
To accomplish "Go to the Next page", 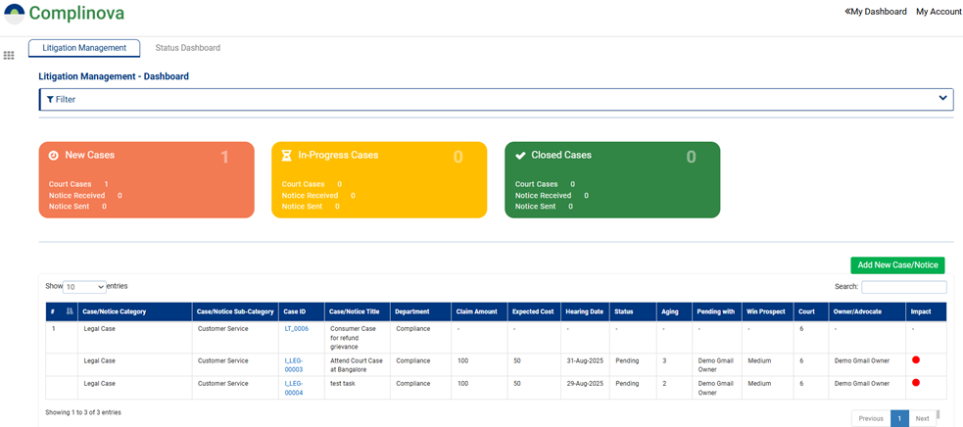I will (x=922, y=418).
